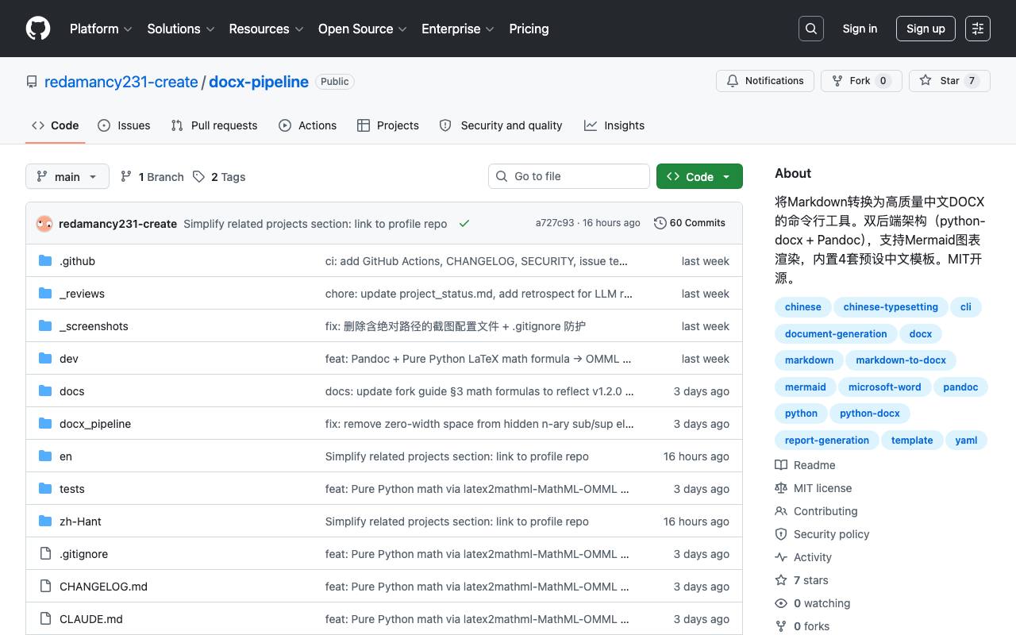Click the tests folder icon

click(x=45, y=489)
